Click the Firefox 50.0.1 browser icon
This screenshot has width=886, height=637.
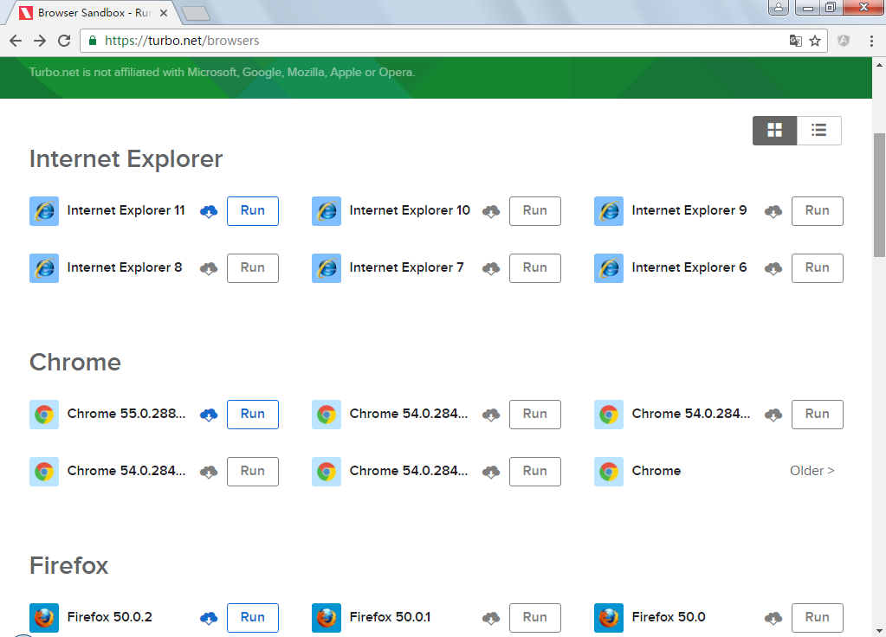(327, 618)
